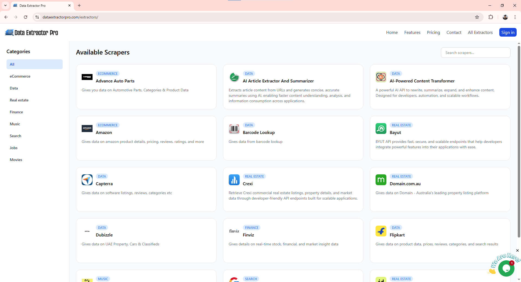521x282 pixels.
Task: Open the Chrome three-dot menu
Action: coord(515,17)
